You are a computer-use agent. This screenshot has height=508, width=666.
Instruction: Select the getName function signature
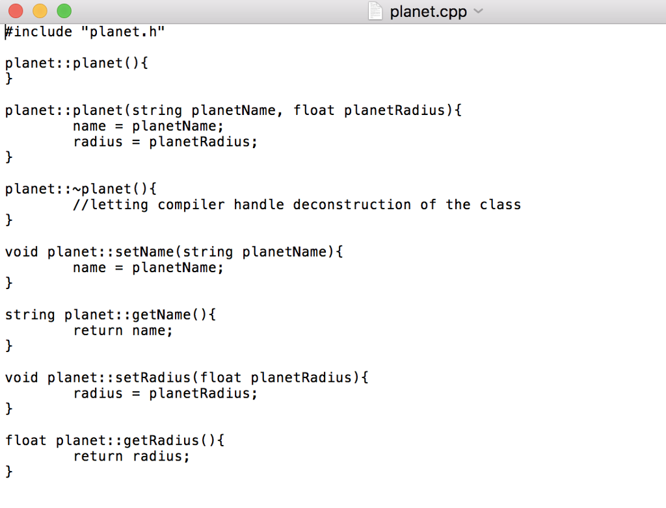(x=109, y=314)
